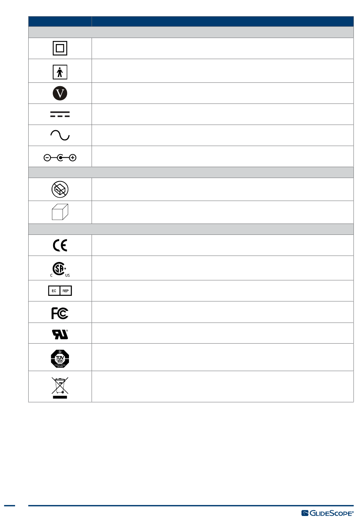Click the description cell beside the FCC logo
Screen dimensions: 358x522
[x=223, y=312]
